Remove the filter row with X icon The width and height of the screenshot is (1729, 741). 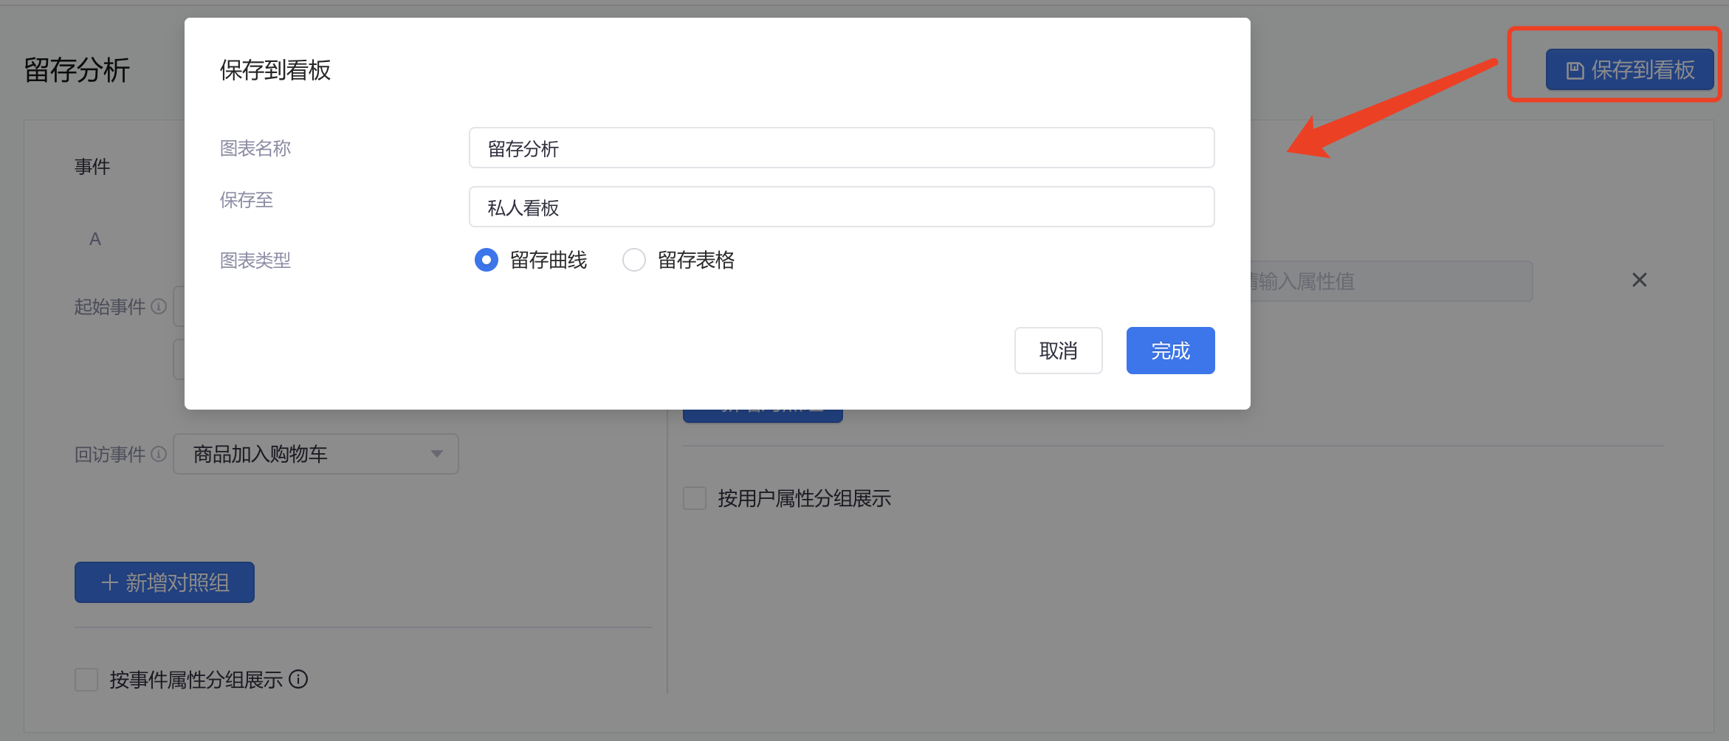(1640, 280)
